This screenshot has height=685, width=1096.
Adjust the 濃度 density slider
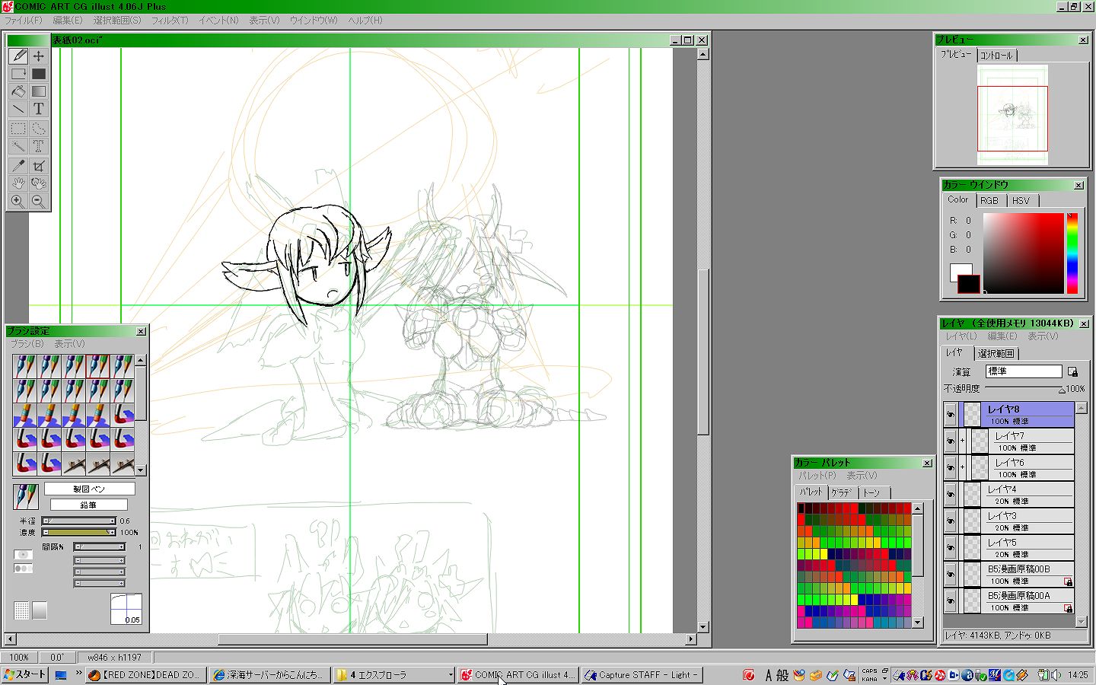(x=79, y=532)
